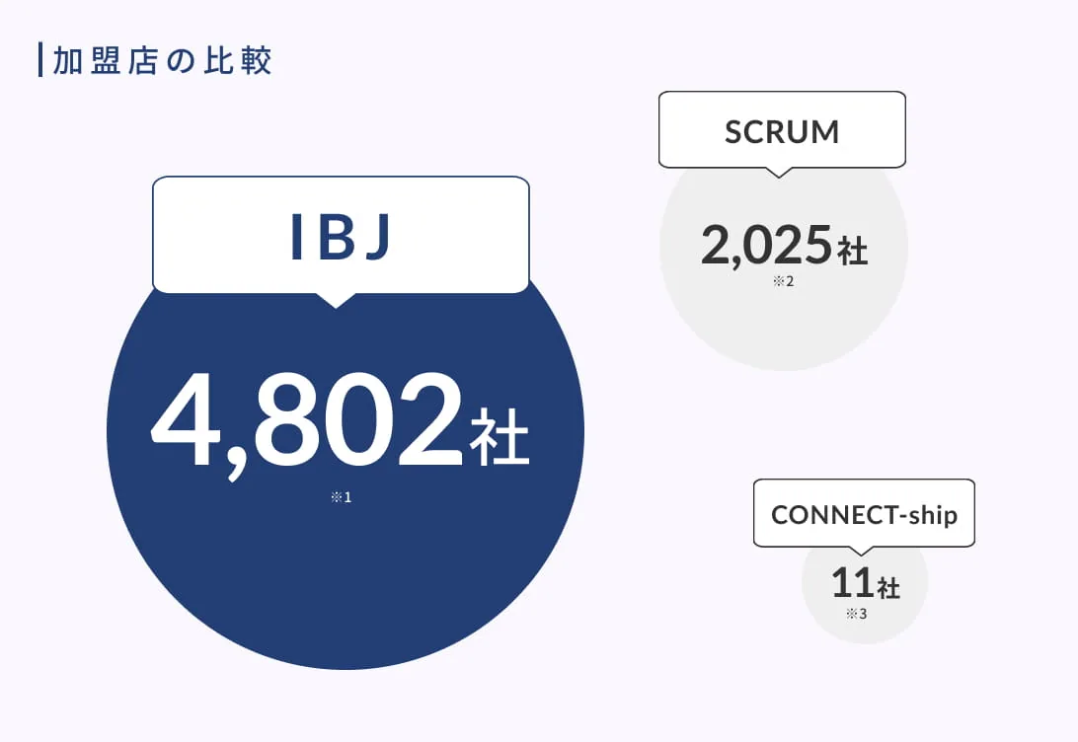Click the blue bar beside the heading
The width and height of the screenshot is (1078, 742).
(40, 60)
